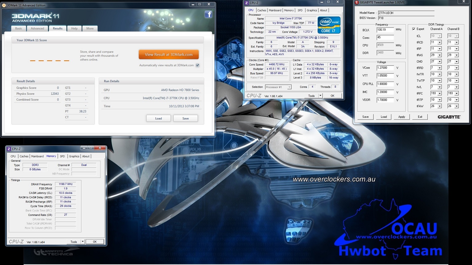Click the Physics Score value 12043
The image size is (472, 265).
(x=55, y=94)
